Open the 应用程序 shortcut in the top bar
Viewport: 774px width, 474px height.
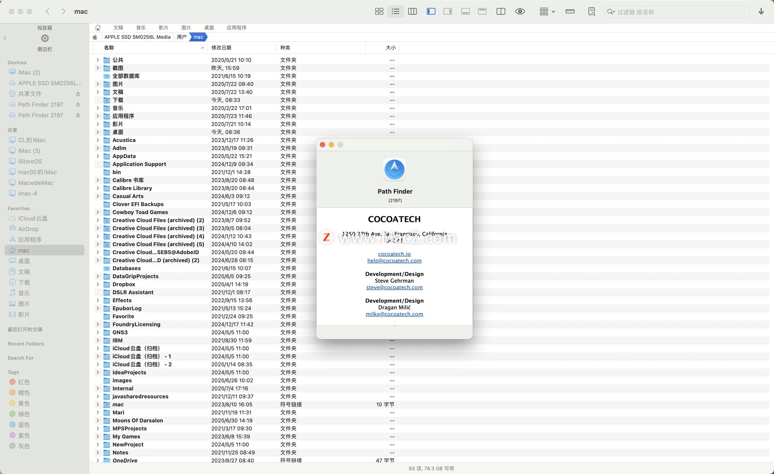pyautogui.click(x=237, y=27)
